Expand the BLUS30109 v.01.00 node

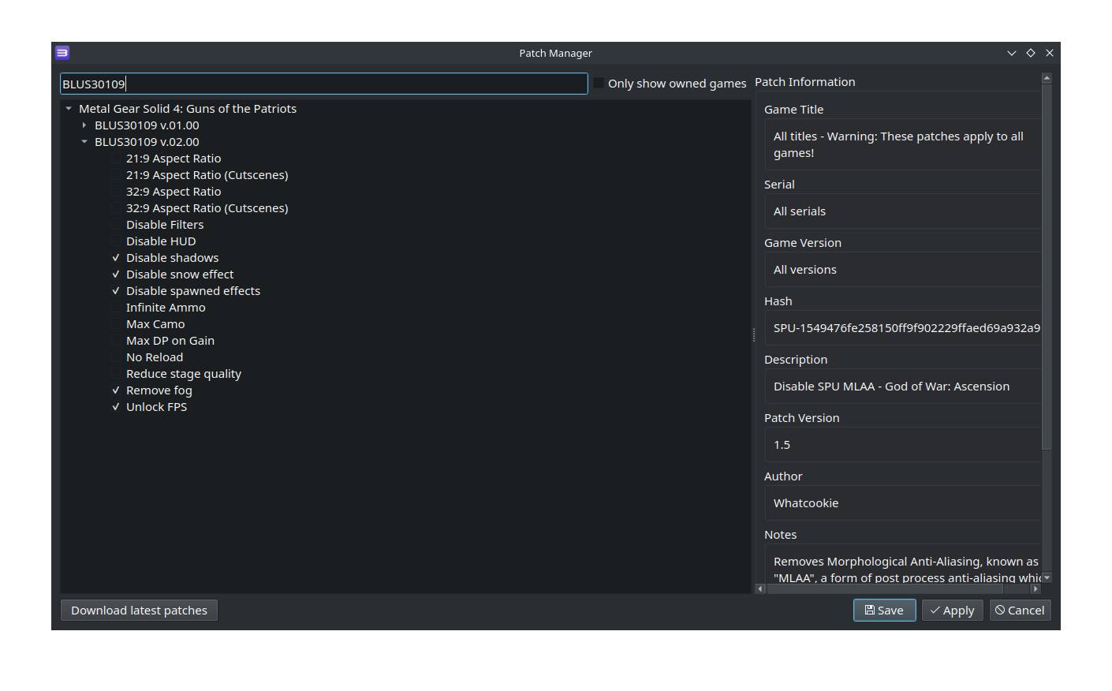[84, 125]
